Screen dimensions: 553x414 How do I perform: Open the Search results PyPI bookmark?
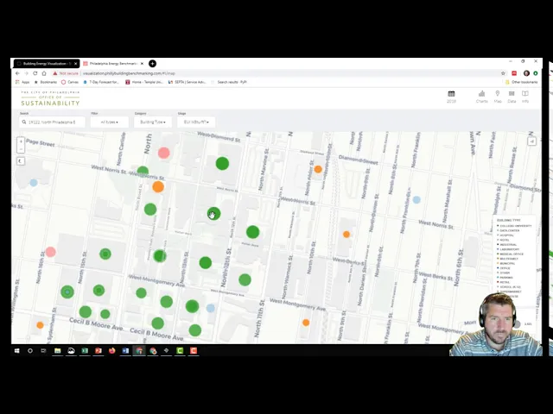pyautogui.click(x=229, y=82)
